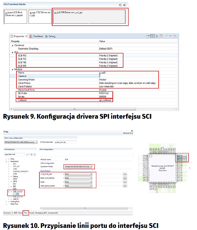Screen dimensions: 197x230
Task: Select the g_cgc CGC Driver block
Action: (39, 17)
